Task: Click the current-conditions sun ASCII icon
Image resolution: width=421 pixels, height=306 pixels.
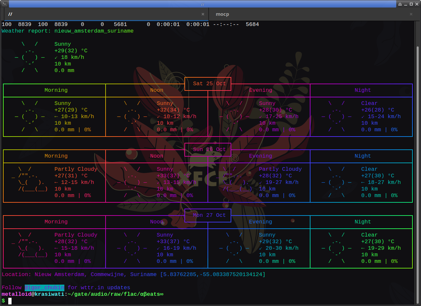Action: 30,57
